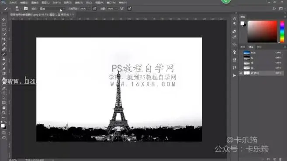Open the brush blending mode dropdown
The width and height of the screenshot is (287, 161).
click(52, 9)
